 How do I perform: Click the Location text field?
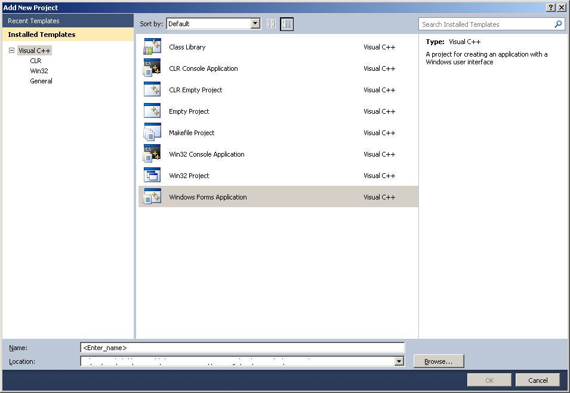238,361
